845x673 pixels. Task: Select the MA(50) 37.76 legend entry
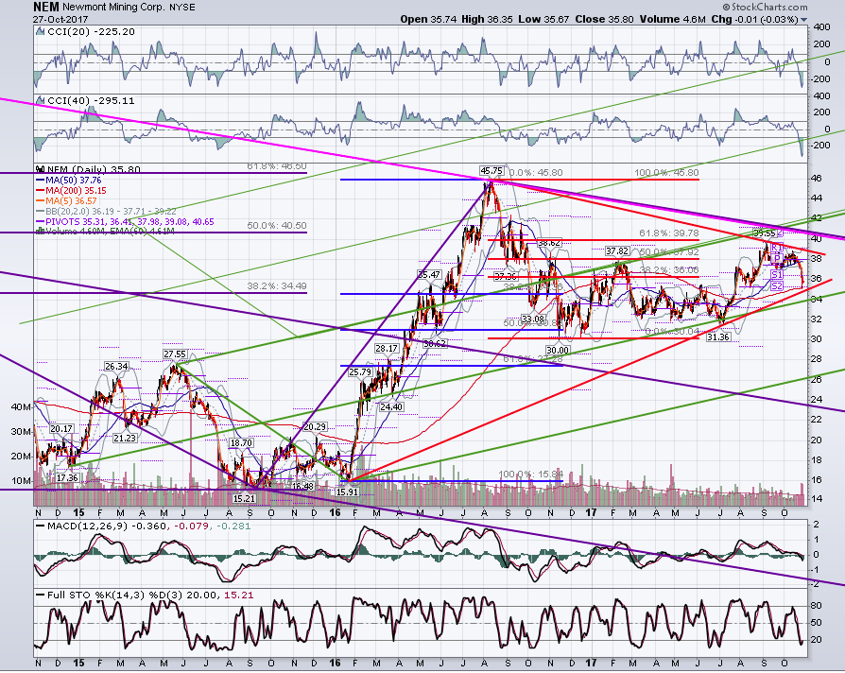(x=68, y=181)
